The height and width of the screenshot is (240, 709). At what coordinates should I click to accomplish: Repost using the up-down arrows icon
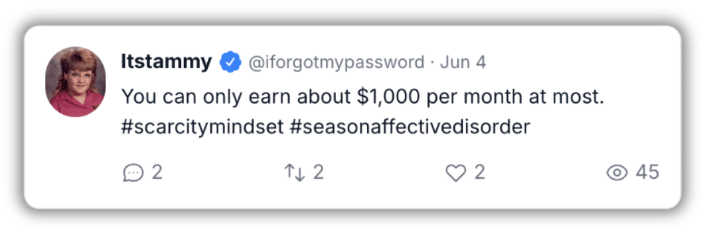coord(294,172)
